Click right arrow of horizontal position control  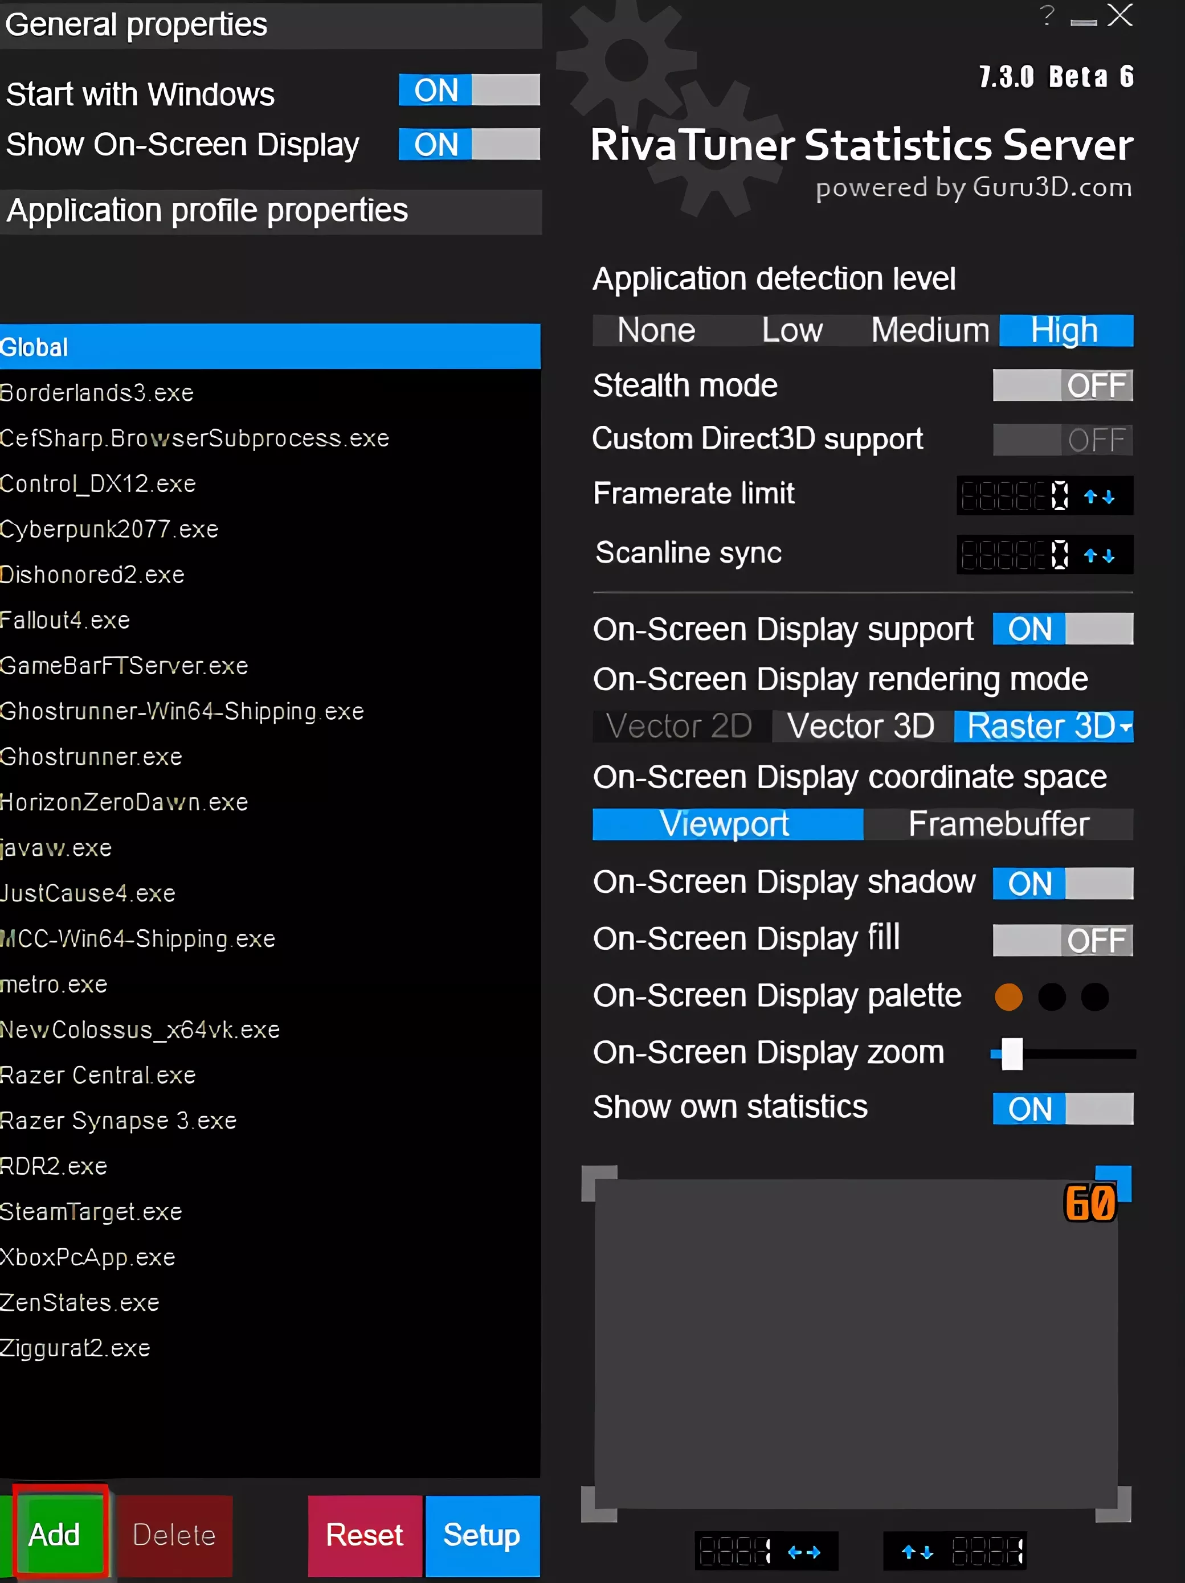point(814,1552)
